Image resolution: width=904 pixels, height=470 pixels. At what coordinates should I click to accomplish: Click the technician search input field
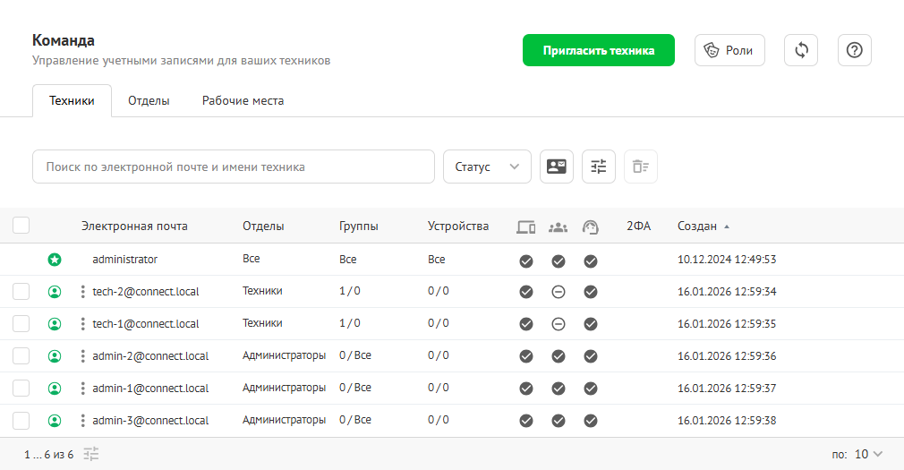pyautogui.click(x=233, y=167)
